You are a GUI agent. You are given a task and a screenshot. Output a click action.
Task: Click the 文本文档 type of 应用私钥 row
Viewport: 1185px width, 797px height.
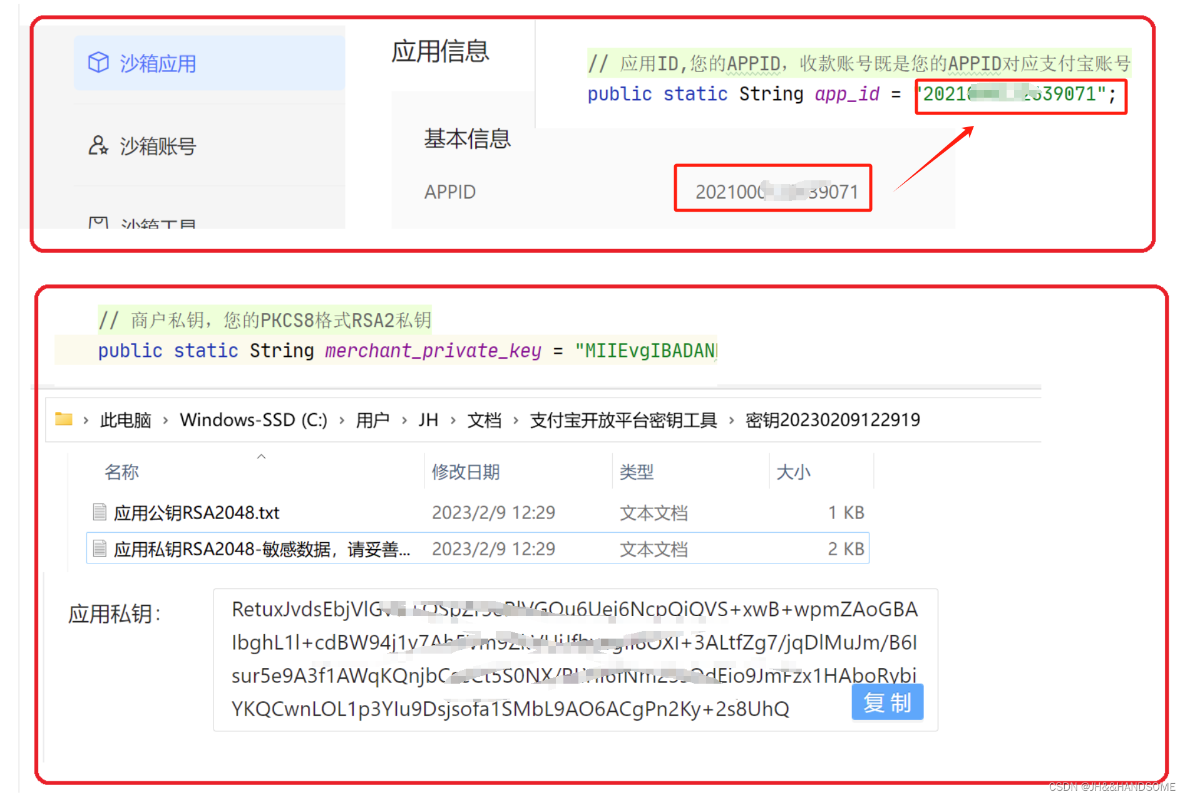[654, 549]
